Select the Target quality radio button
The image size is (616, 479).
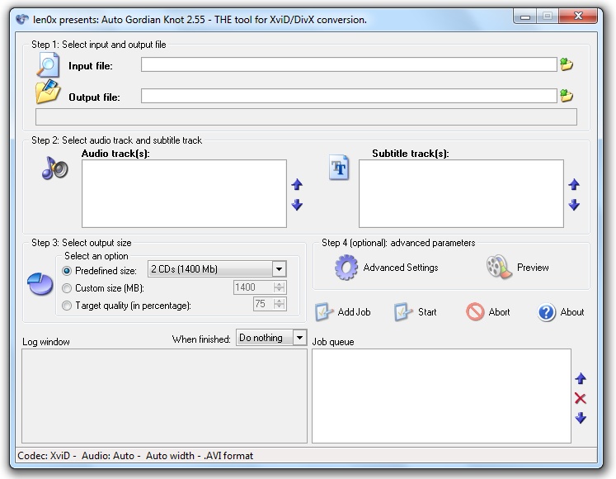pyautogui.click(x=67, y=306)
